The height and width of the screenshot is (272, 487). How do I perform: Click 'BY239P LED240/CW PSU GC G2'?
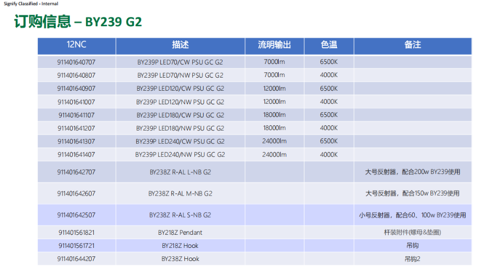[180, 142]
